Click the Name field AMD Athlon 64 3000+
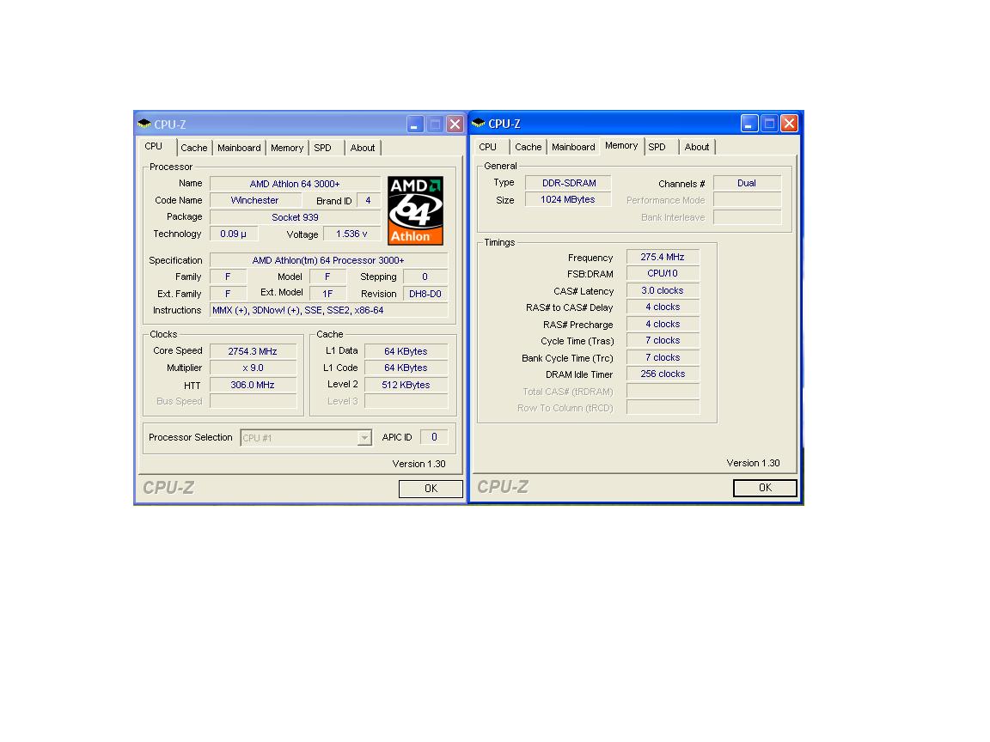 point(295,184)
